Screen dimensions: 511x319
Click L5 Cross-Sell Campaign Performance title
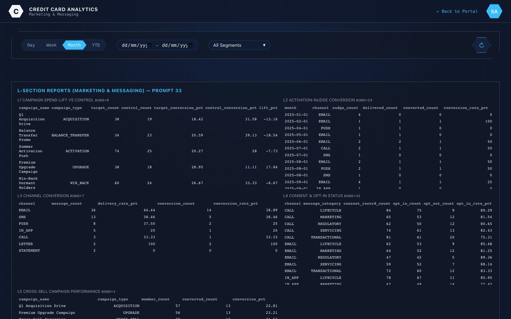tap(66, 292)
